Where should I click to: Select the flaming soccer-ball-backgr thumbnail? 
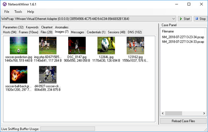(x=18, y=75)
